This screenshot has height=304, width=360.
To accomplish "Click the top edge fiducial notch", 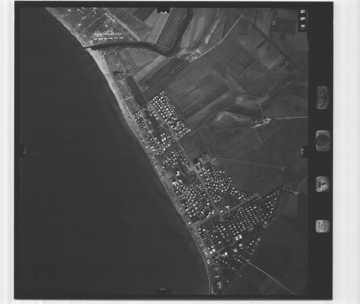I will pos(163,10).
